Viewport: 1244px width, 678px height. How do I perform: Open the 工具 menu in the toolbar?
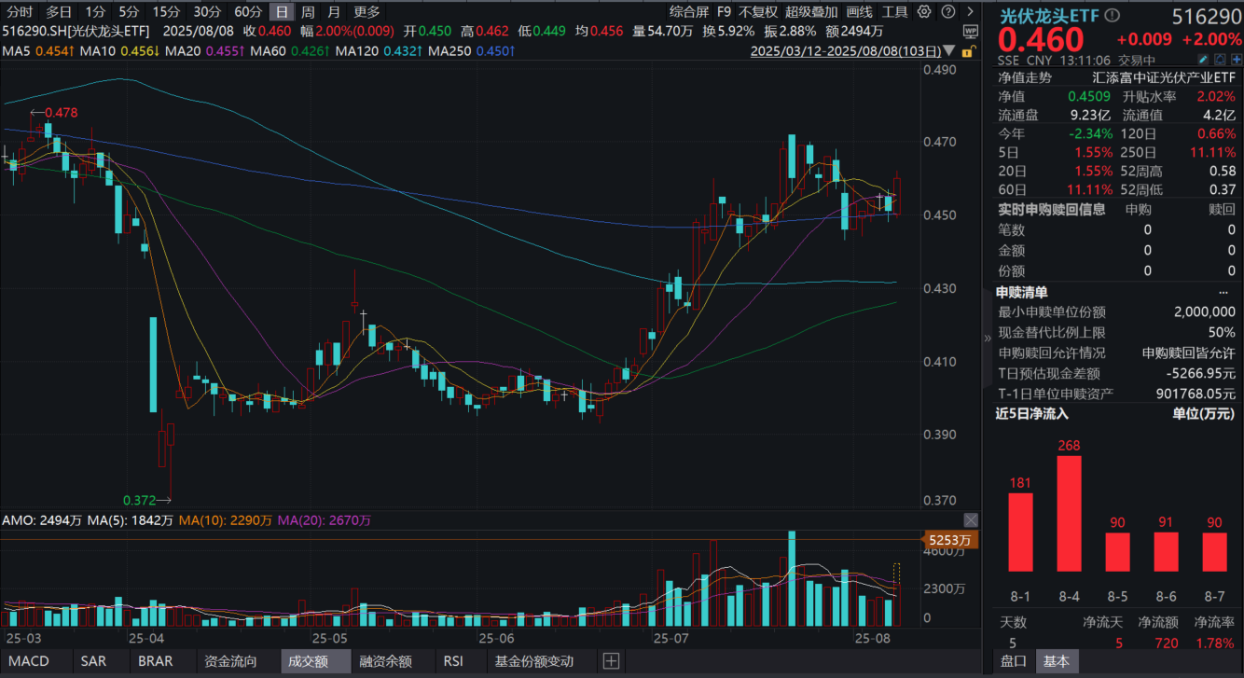pyautogui.click(x=898, y=12)
